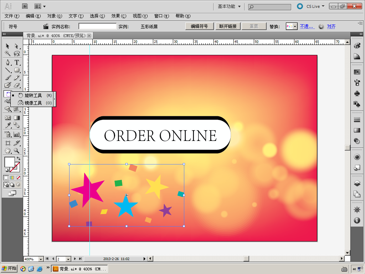Collapse the toolbox with double arrows
The height and width of the screenshot is (274, 365).
click(x=4, y=34)
